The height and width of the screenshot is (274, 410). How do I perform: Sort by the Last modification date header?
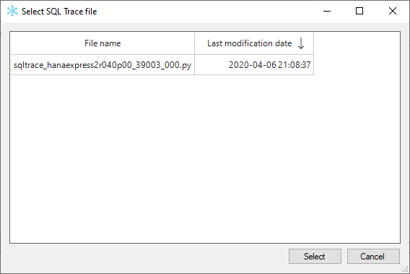click(x=254, y=43)
